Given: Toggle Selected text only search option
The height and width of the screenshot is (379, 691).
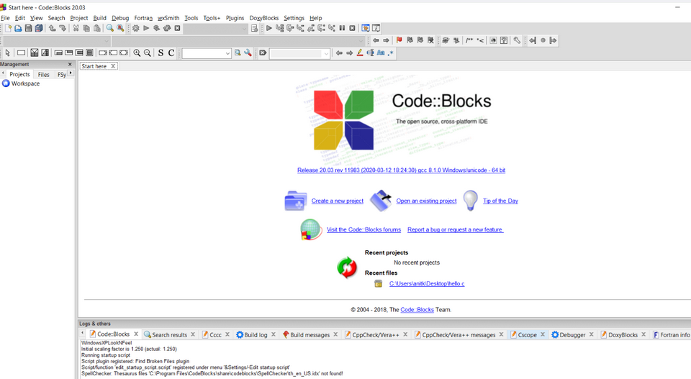Looking at the screenshot, I should click(x=370, y=52).
